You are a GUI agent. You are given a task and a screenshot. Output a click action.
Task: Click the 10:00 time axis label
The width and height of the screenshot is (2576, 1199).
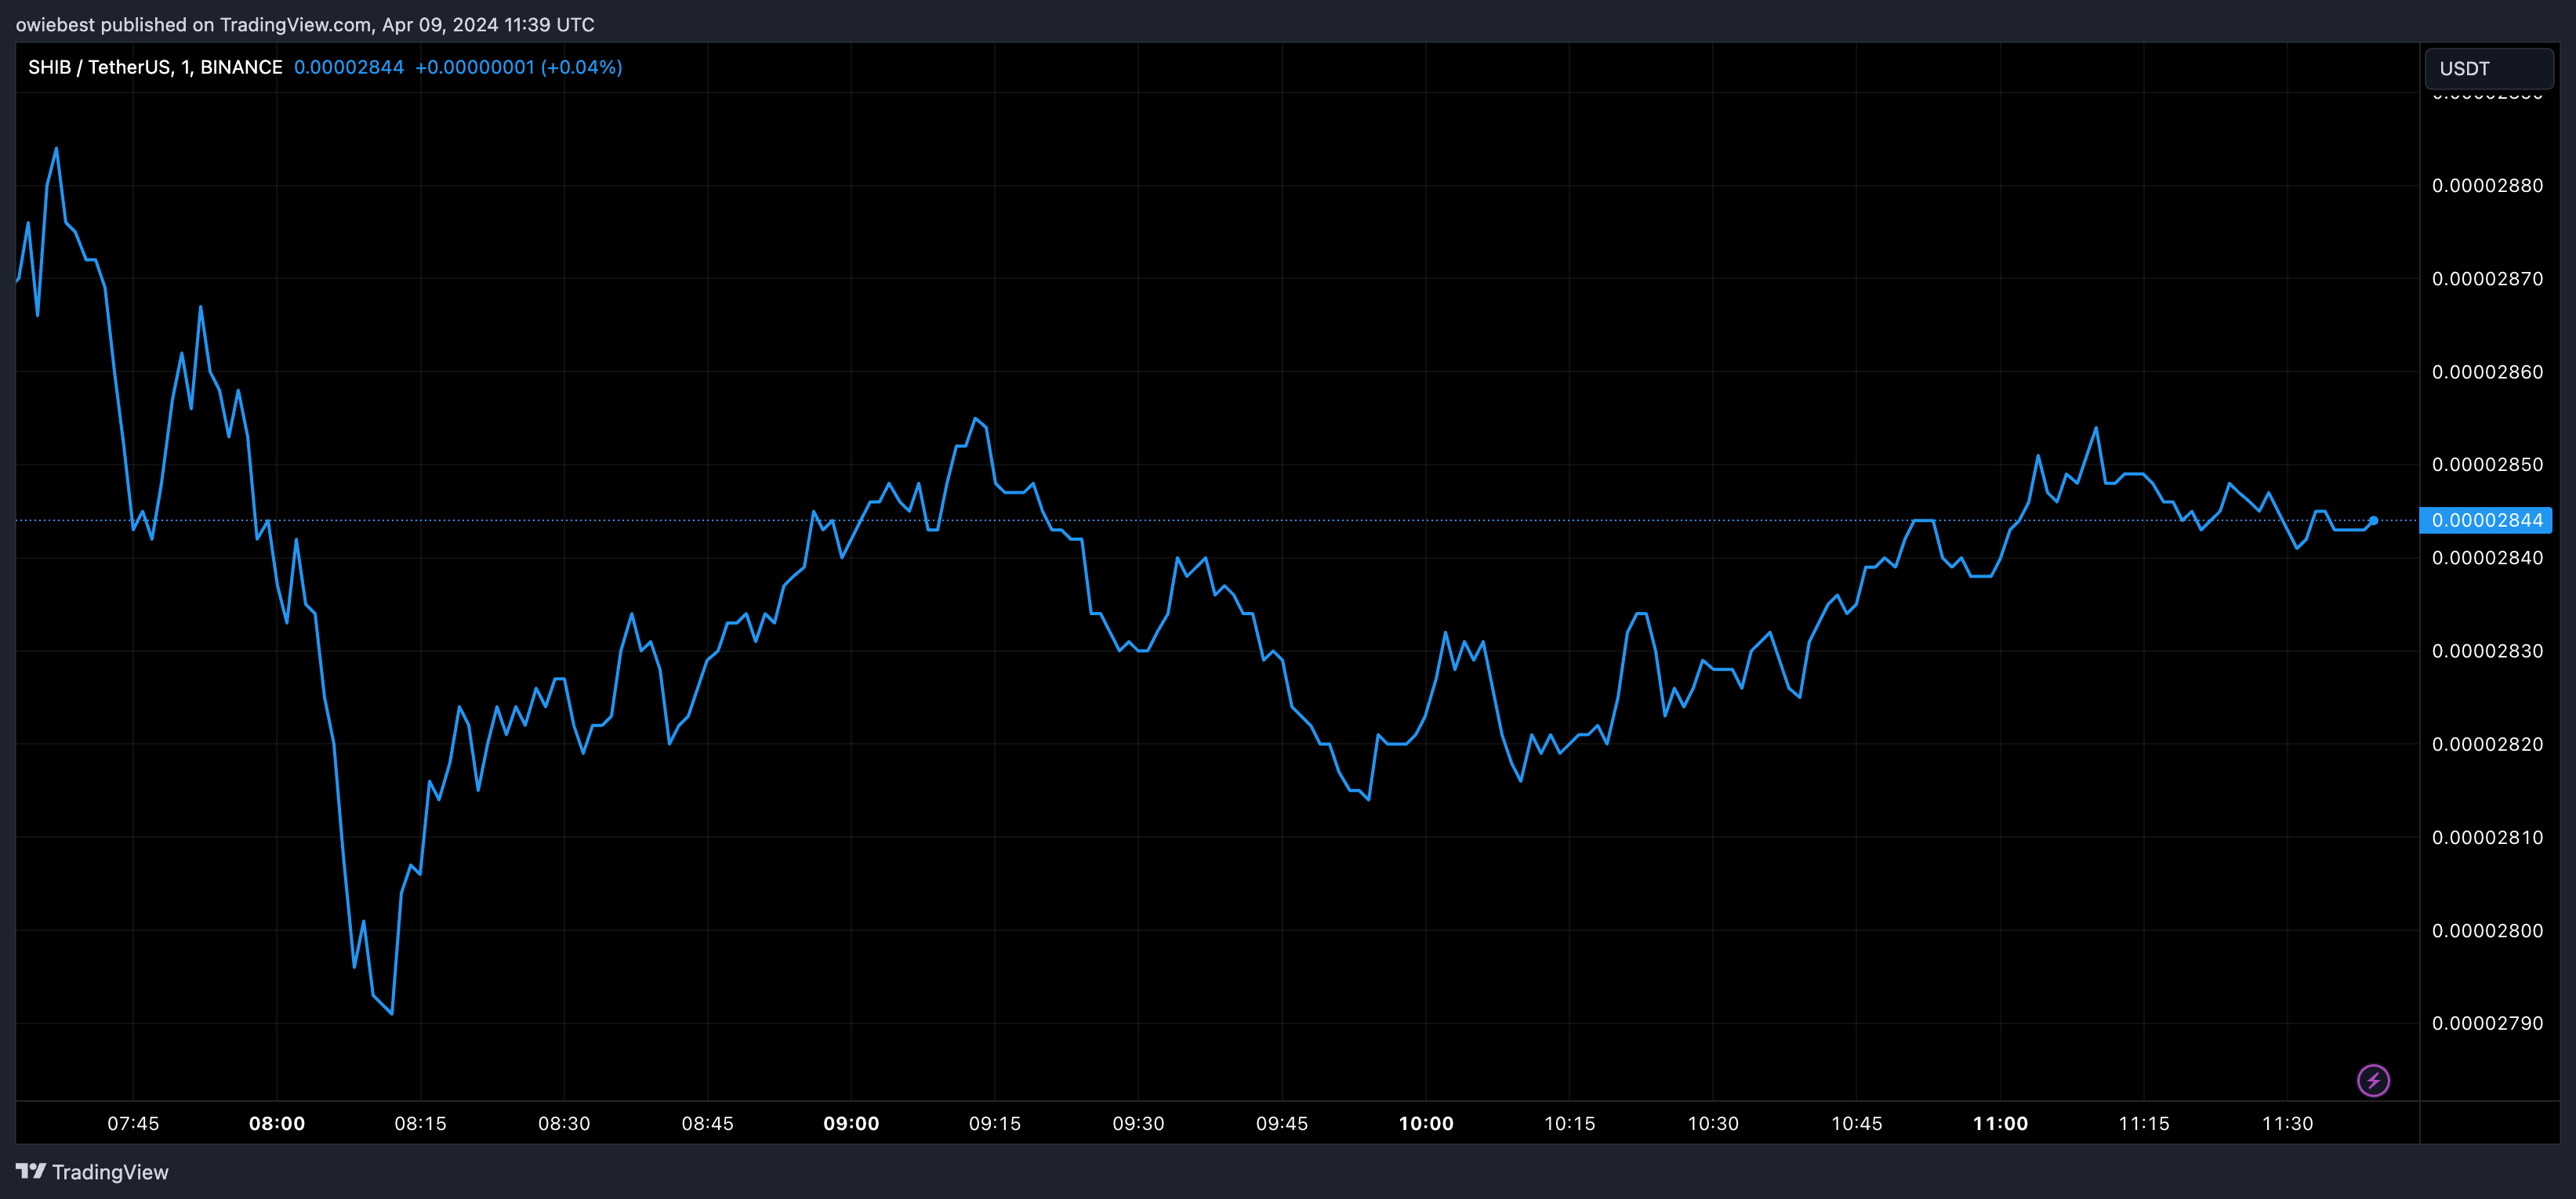1426,1123
